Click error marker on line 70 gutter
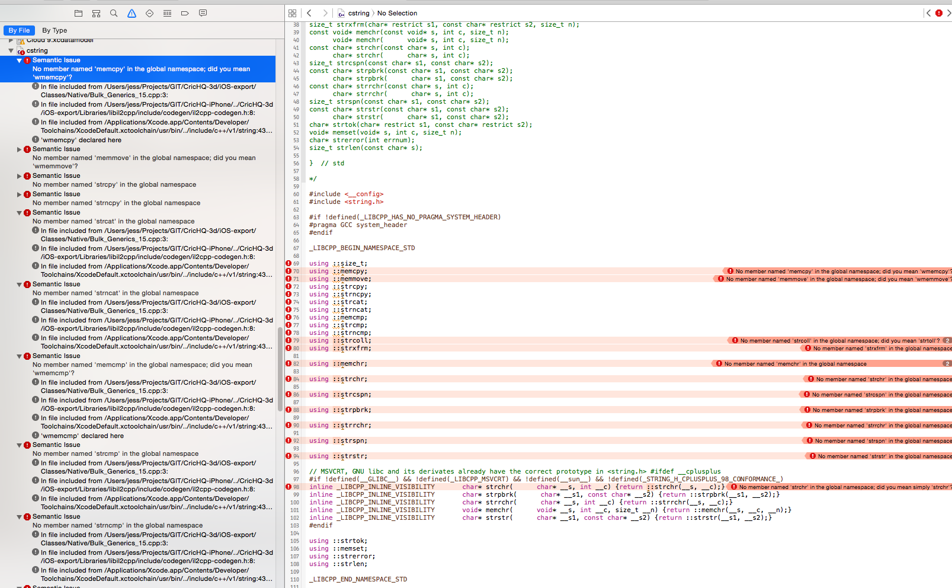 289,271
